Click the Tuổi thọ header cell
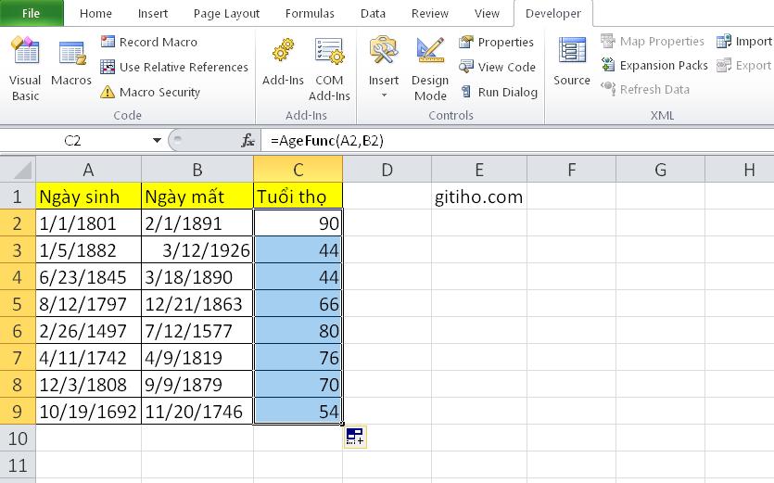The height and width of the screenshot is (483, 774). [x=298, y=196]
